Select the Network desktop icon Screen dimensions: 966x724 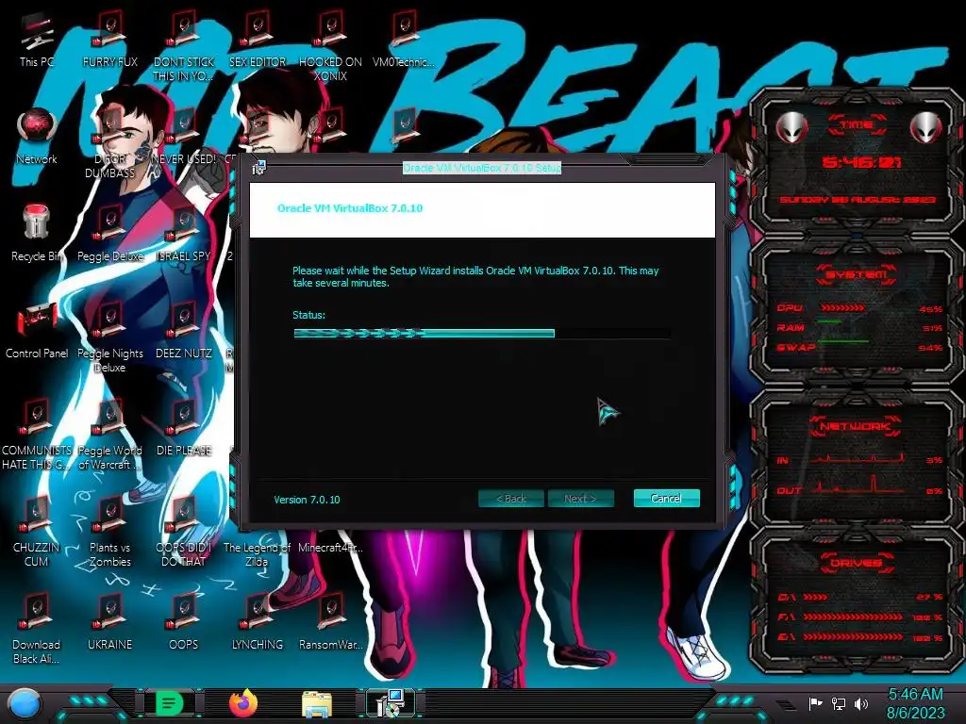(37, 137)
